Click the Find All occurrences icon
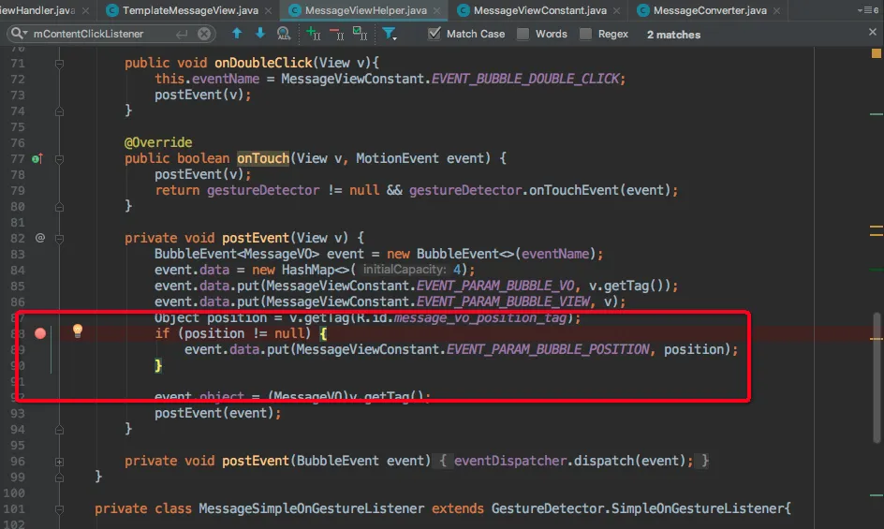This screenshot has height=529, width=884. 284,34
